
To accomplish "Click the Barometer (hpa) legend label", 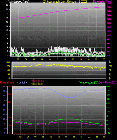I will pyautogui.click(x=103, y=2).
